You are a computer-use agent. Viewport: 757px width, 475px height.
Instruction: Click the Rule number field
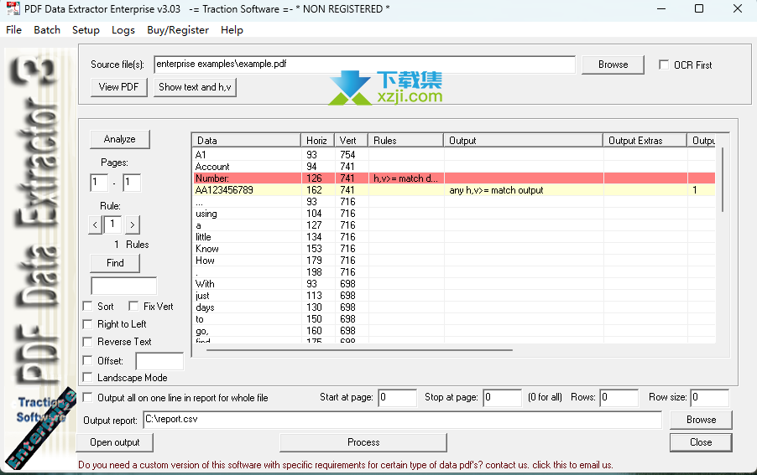point(112,224)
